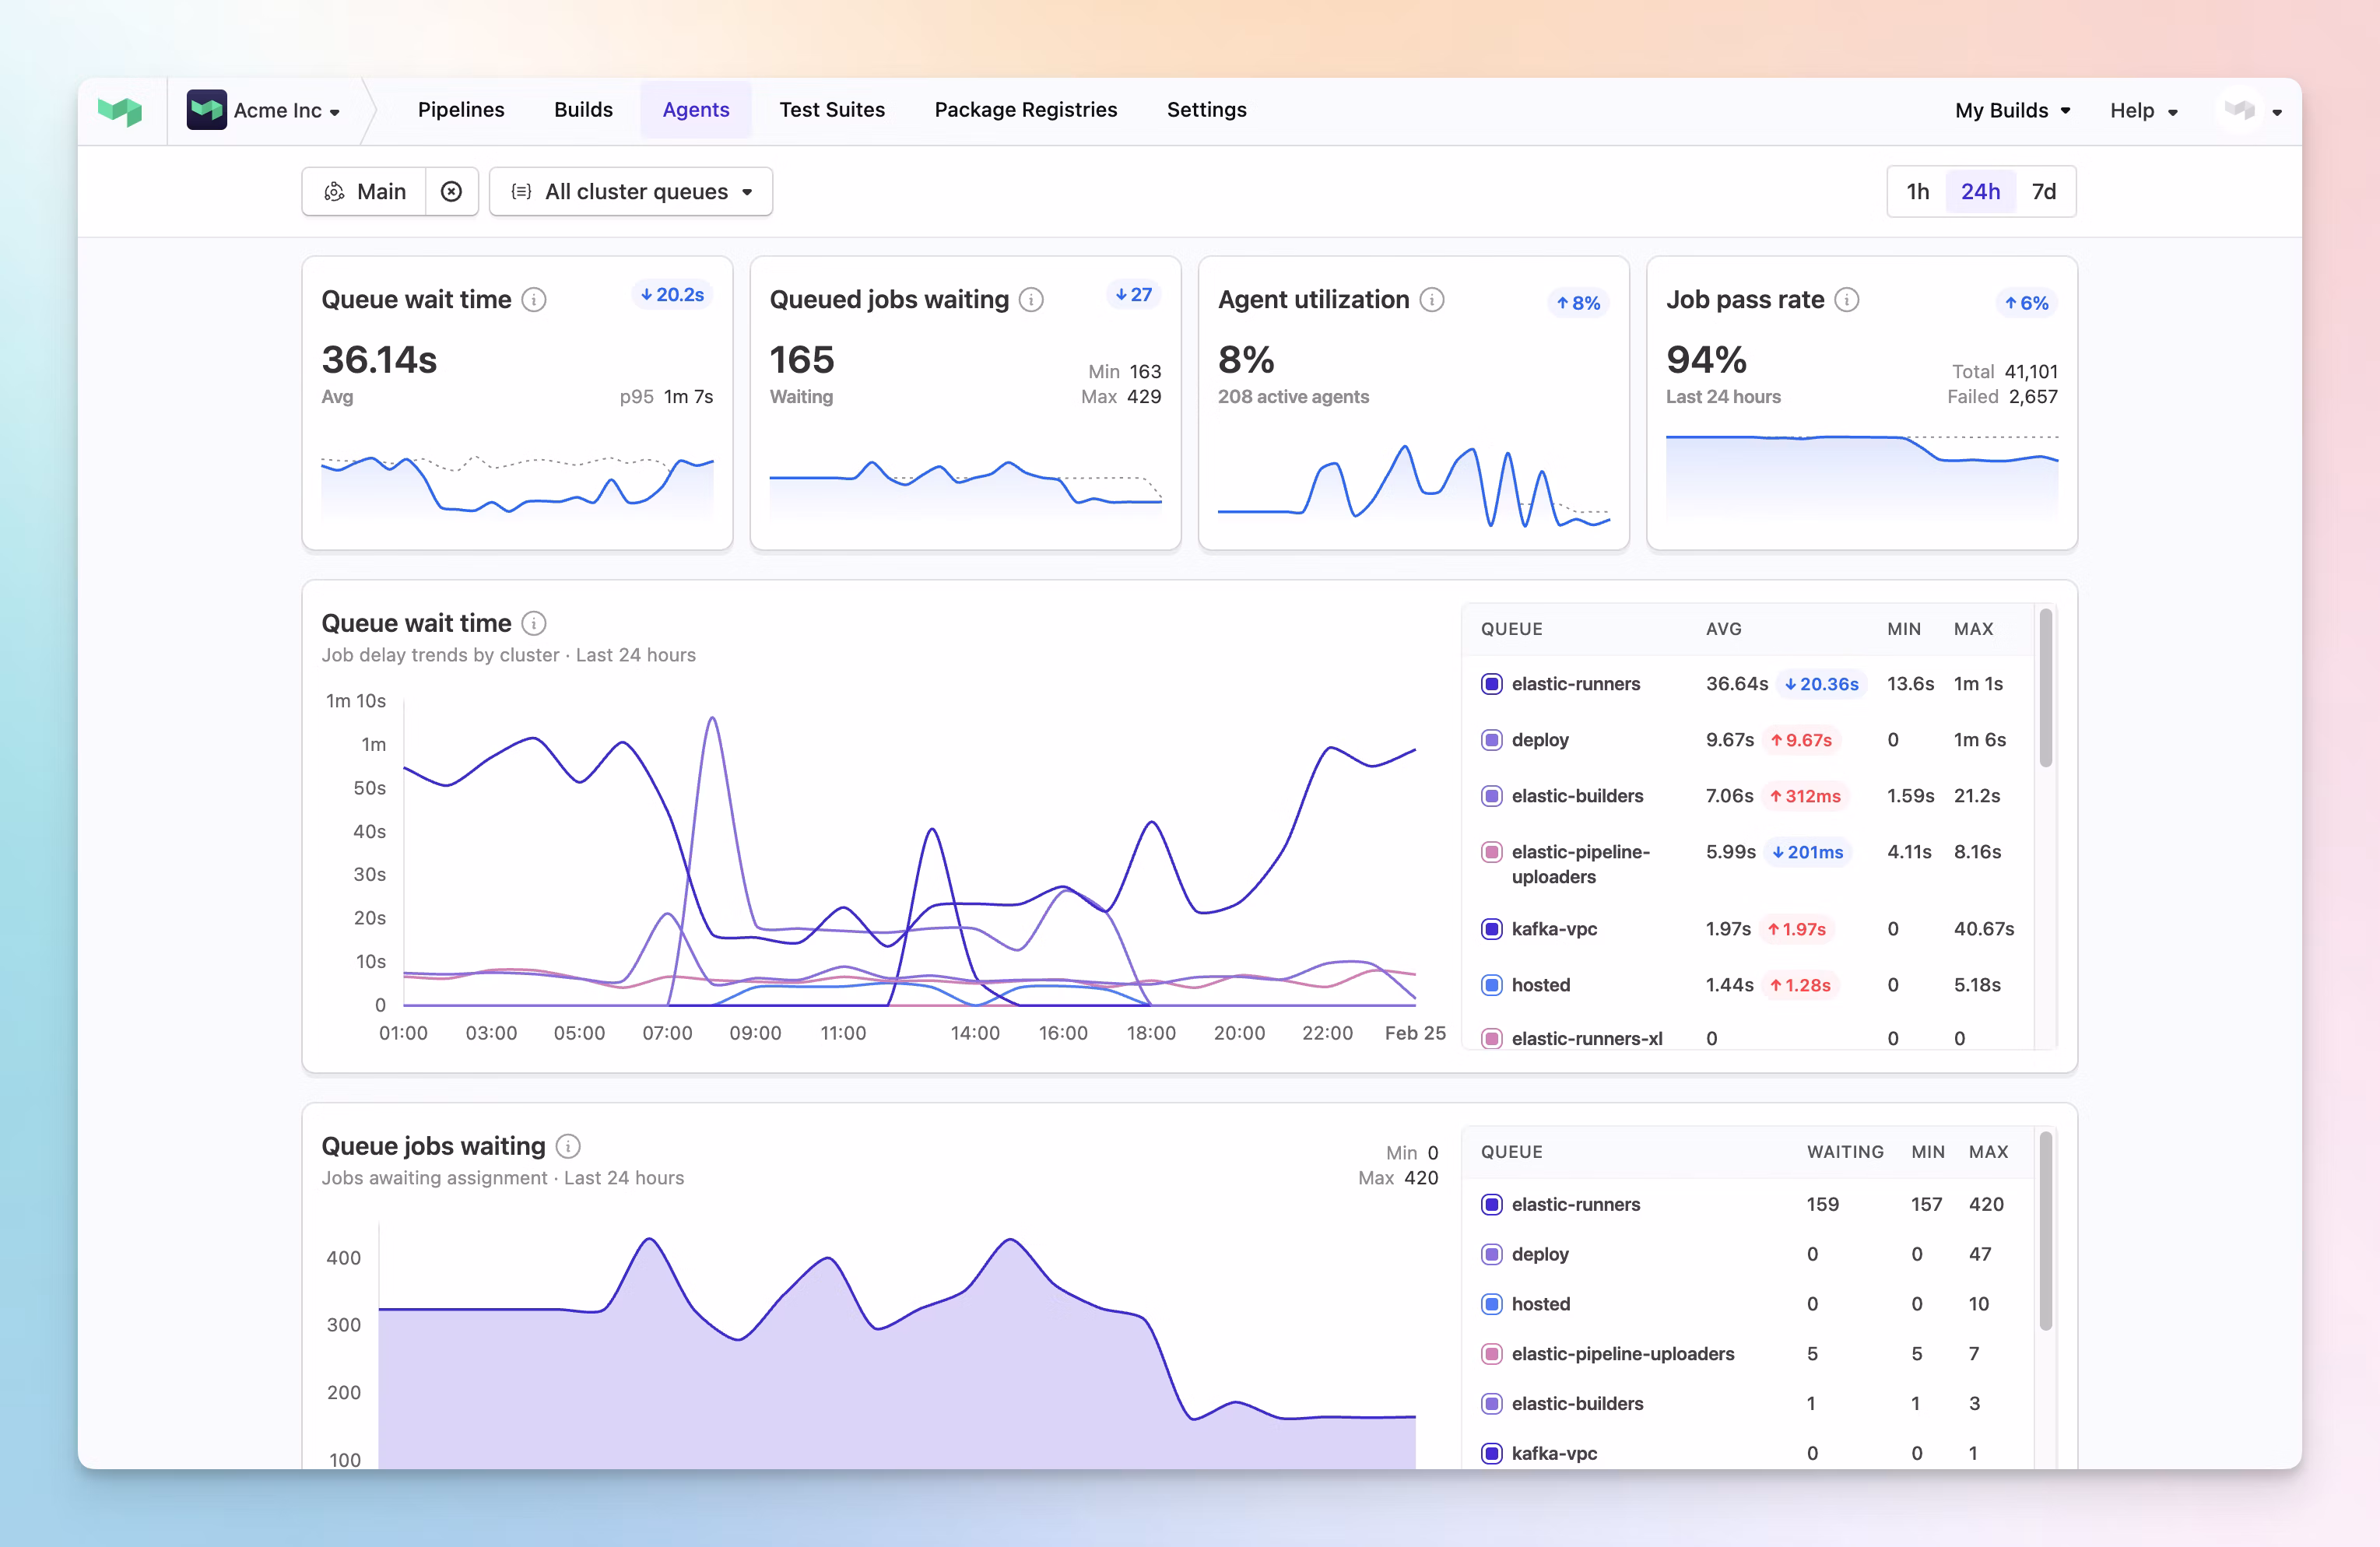Viewport: 2380px width, 1547px height.
Task: Click the cluster icon beside the Main filter
Action: 335,191
